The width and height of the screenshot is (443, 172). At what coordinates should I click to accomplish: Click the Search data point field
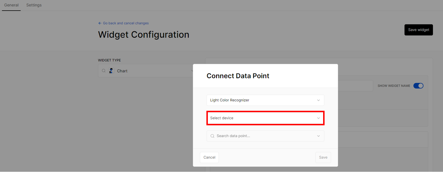coord(265,136)
